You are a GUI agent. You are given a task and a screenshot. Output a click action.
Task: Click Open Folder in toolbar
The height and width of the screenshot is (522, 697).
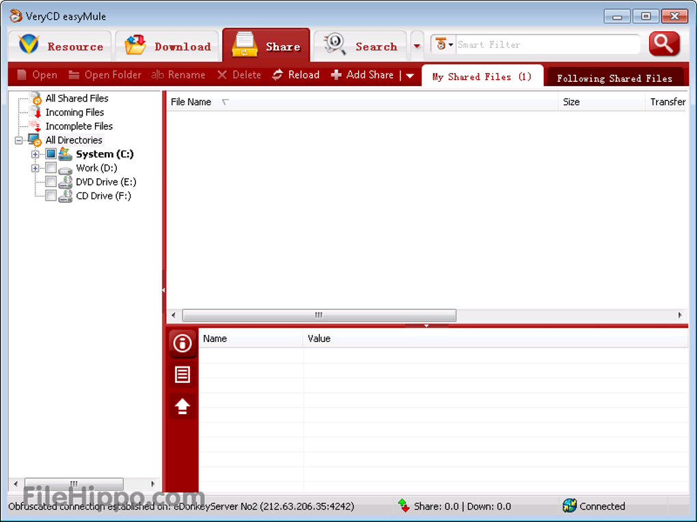105,74
